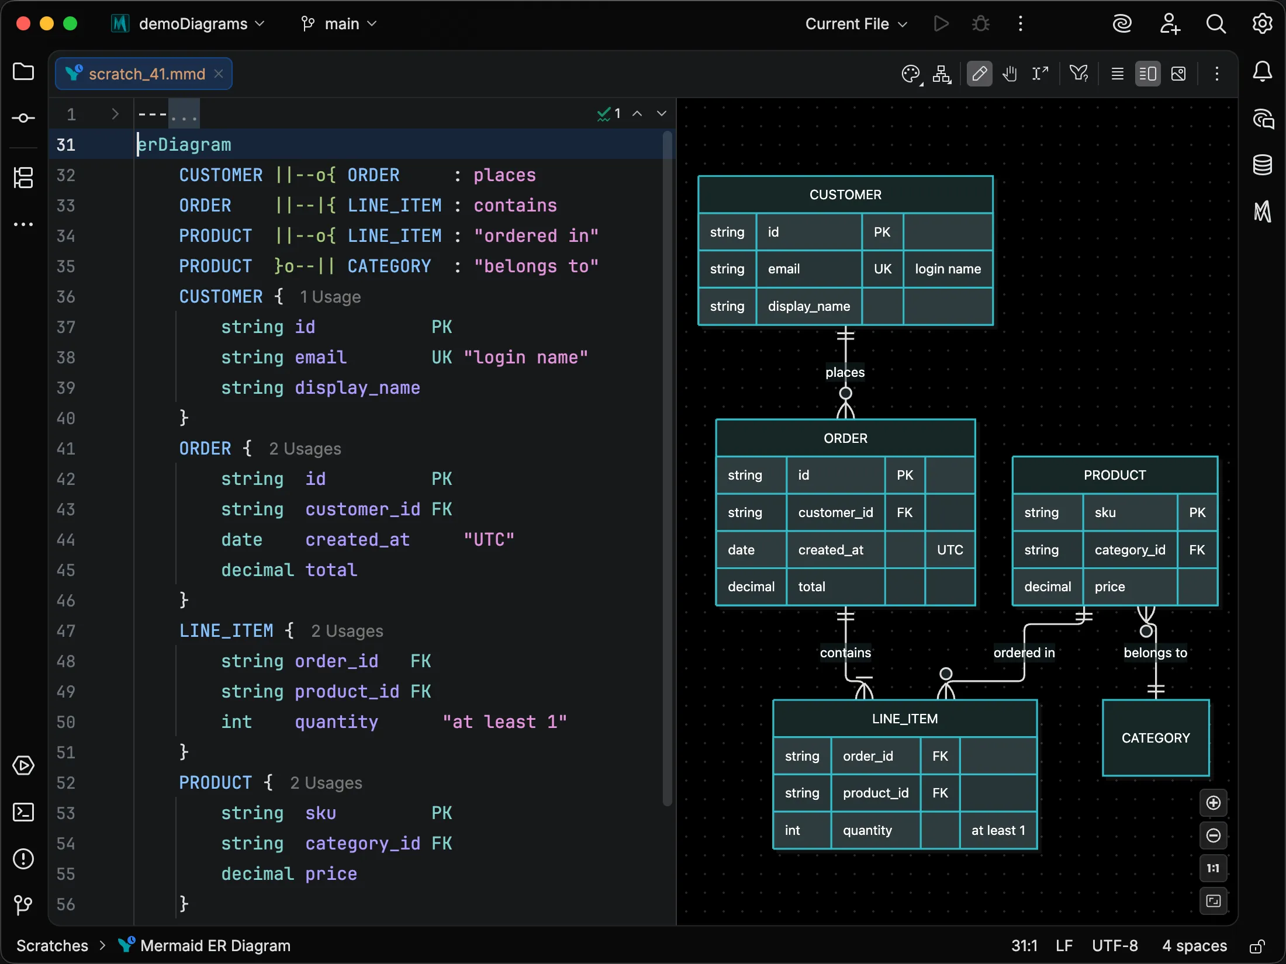Click the 2 Usages hint for ORDER
Screen dimensions: 1286x964
[x=305, y=449]
